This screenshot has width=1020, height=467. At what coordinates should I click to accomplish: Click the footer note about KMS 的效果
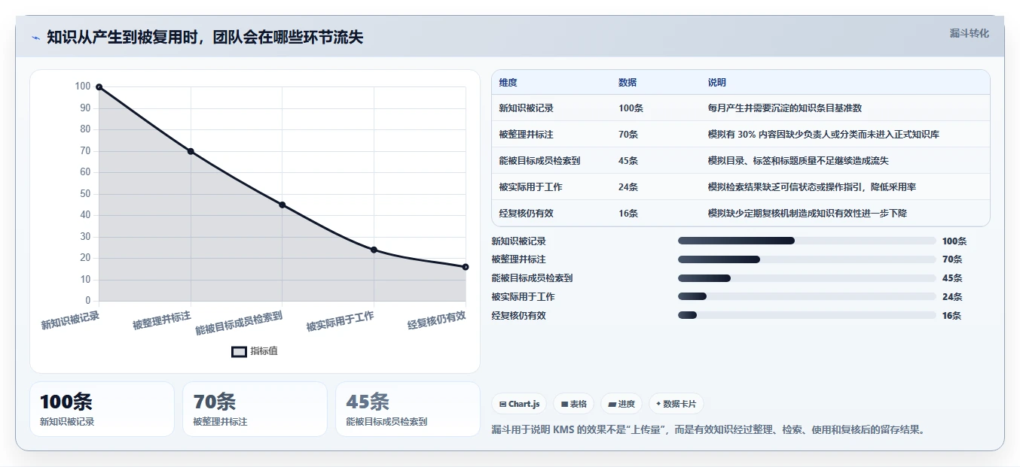coord(708,430)
